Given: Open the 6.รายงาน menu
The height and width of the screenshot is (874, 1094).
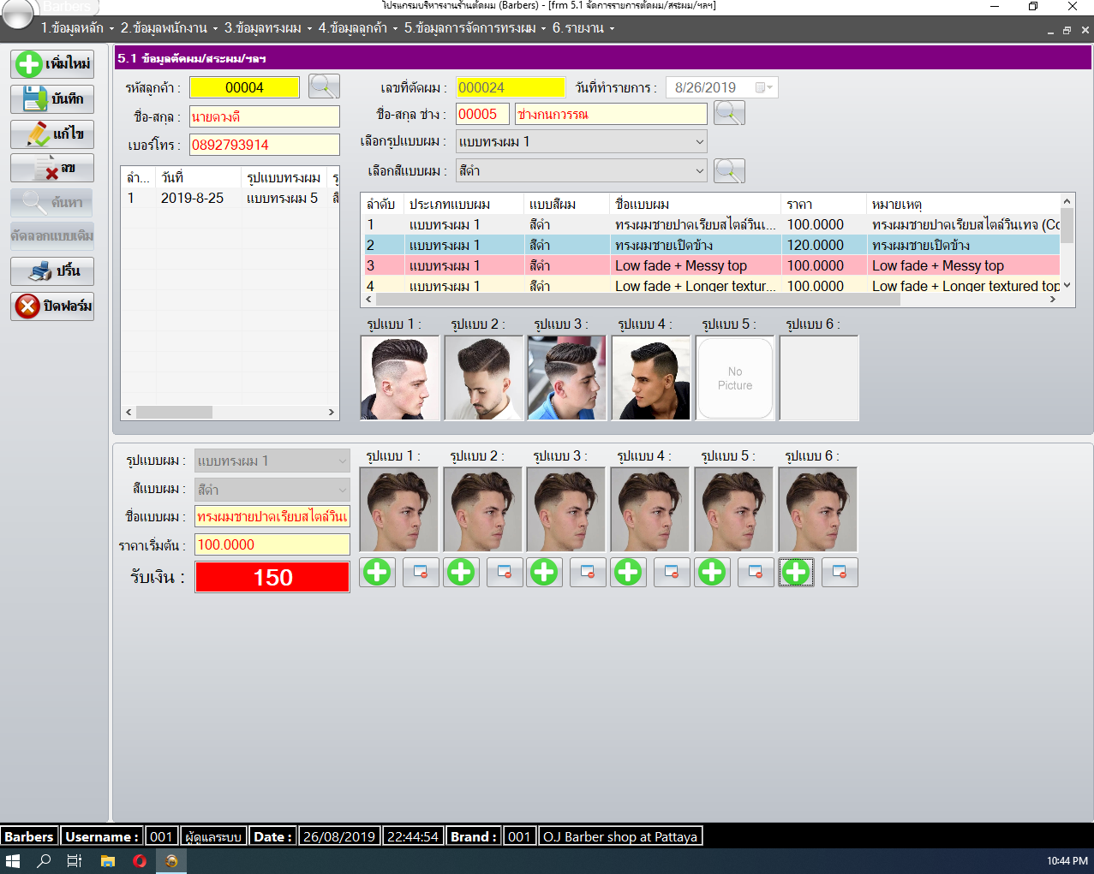Looking at the screenshot, I should click(x=583, y=28).
